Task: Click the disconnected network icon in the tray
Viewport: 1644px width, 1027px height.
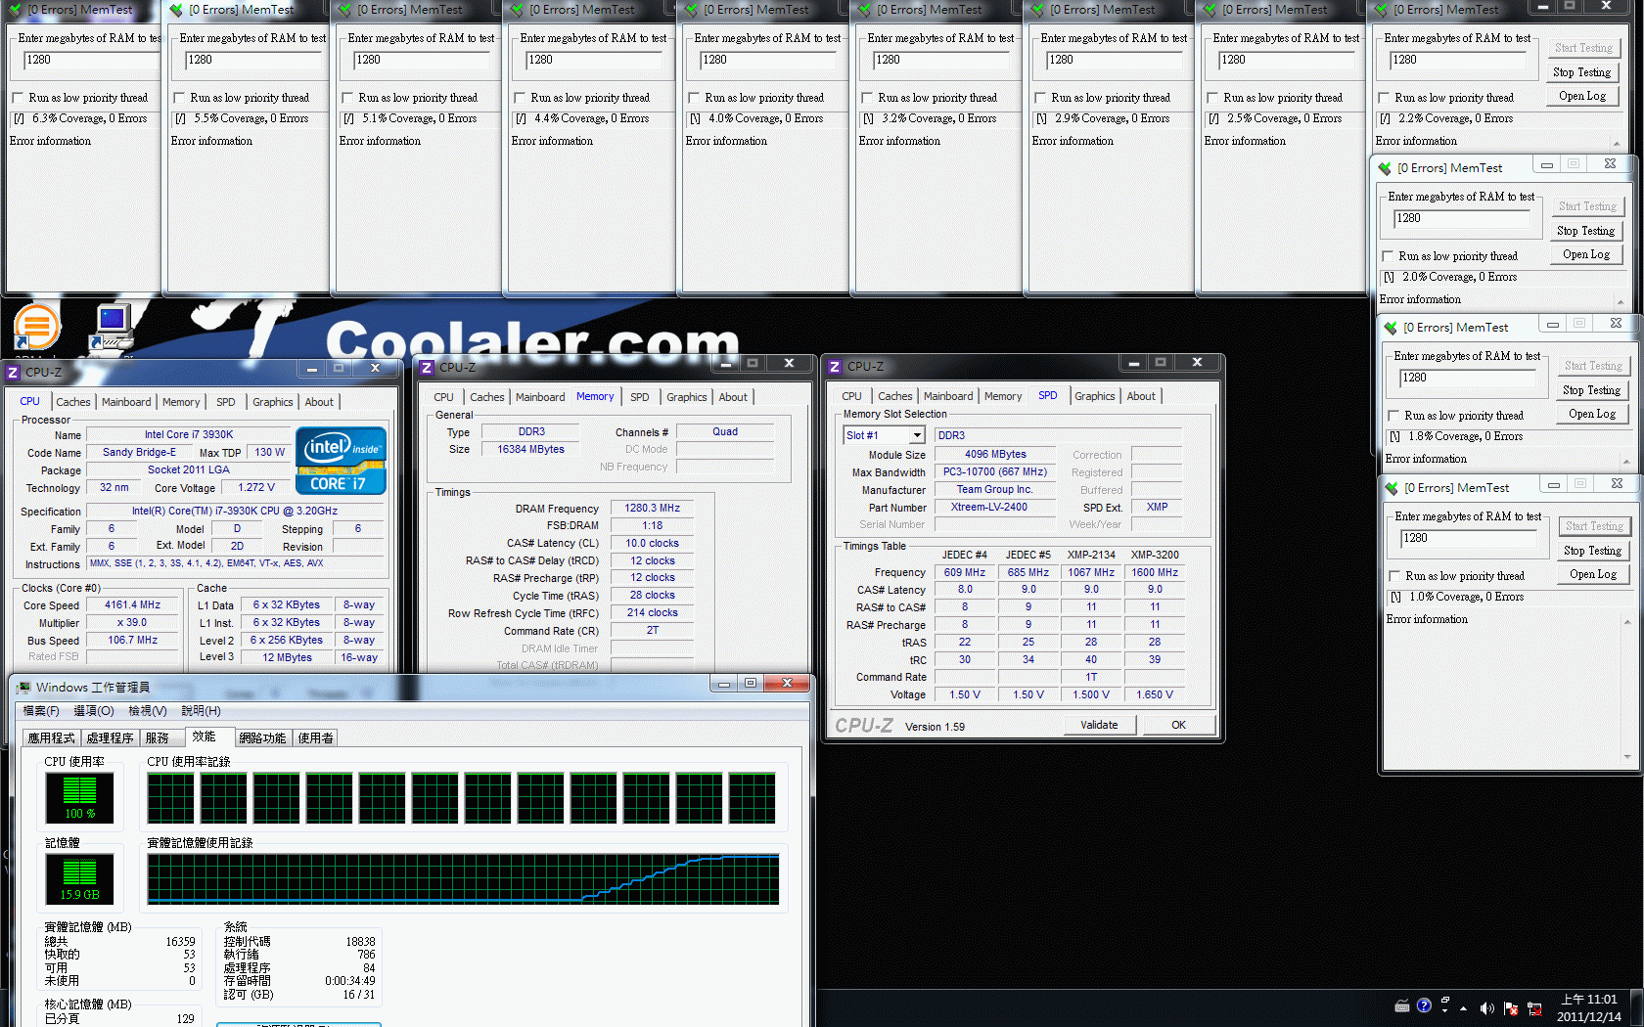Action: (x=1534, y=1008)
